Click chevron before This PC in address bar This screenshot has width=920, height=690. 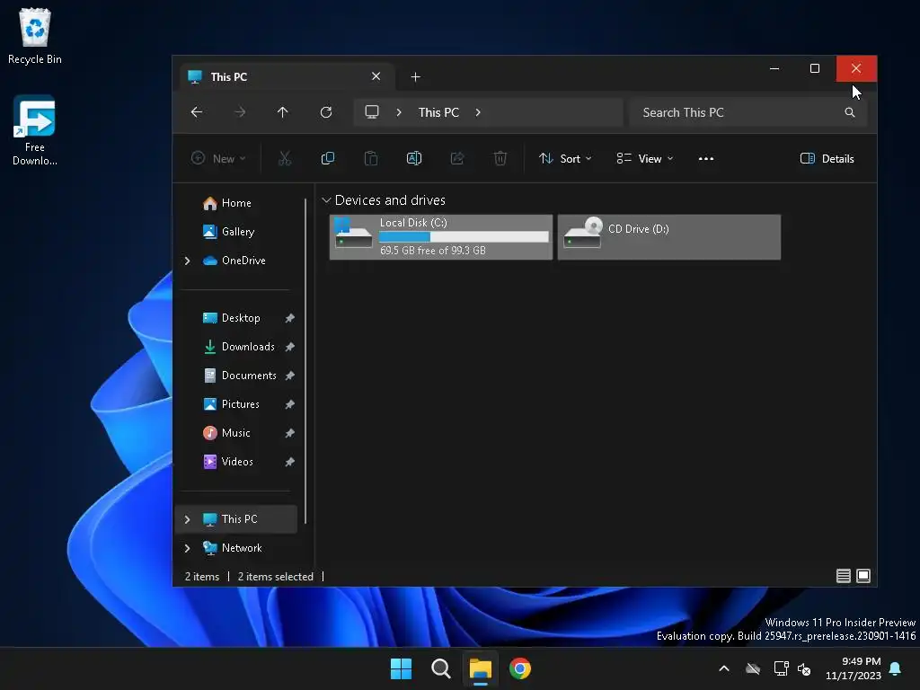click(x=399, y=112)
